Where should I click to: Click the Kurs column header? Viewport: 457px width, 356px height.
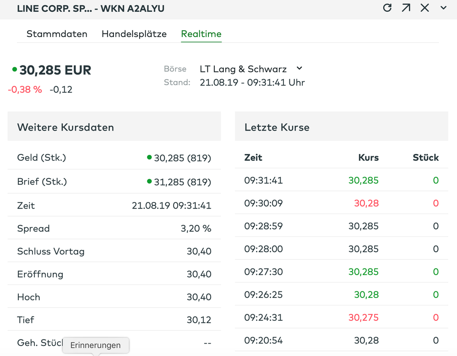click(368, 158)
